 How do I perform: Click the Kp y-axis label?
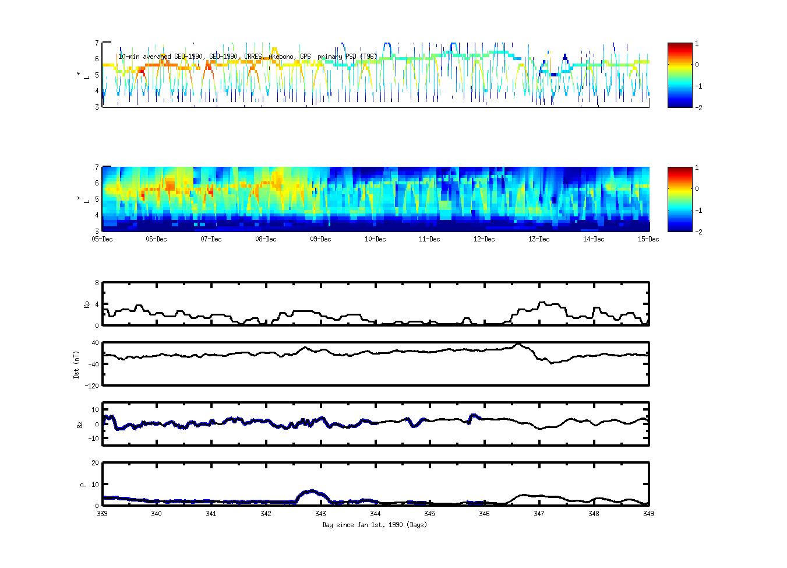pyautogui.click(x=87, y=304)
